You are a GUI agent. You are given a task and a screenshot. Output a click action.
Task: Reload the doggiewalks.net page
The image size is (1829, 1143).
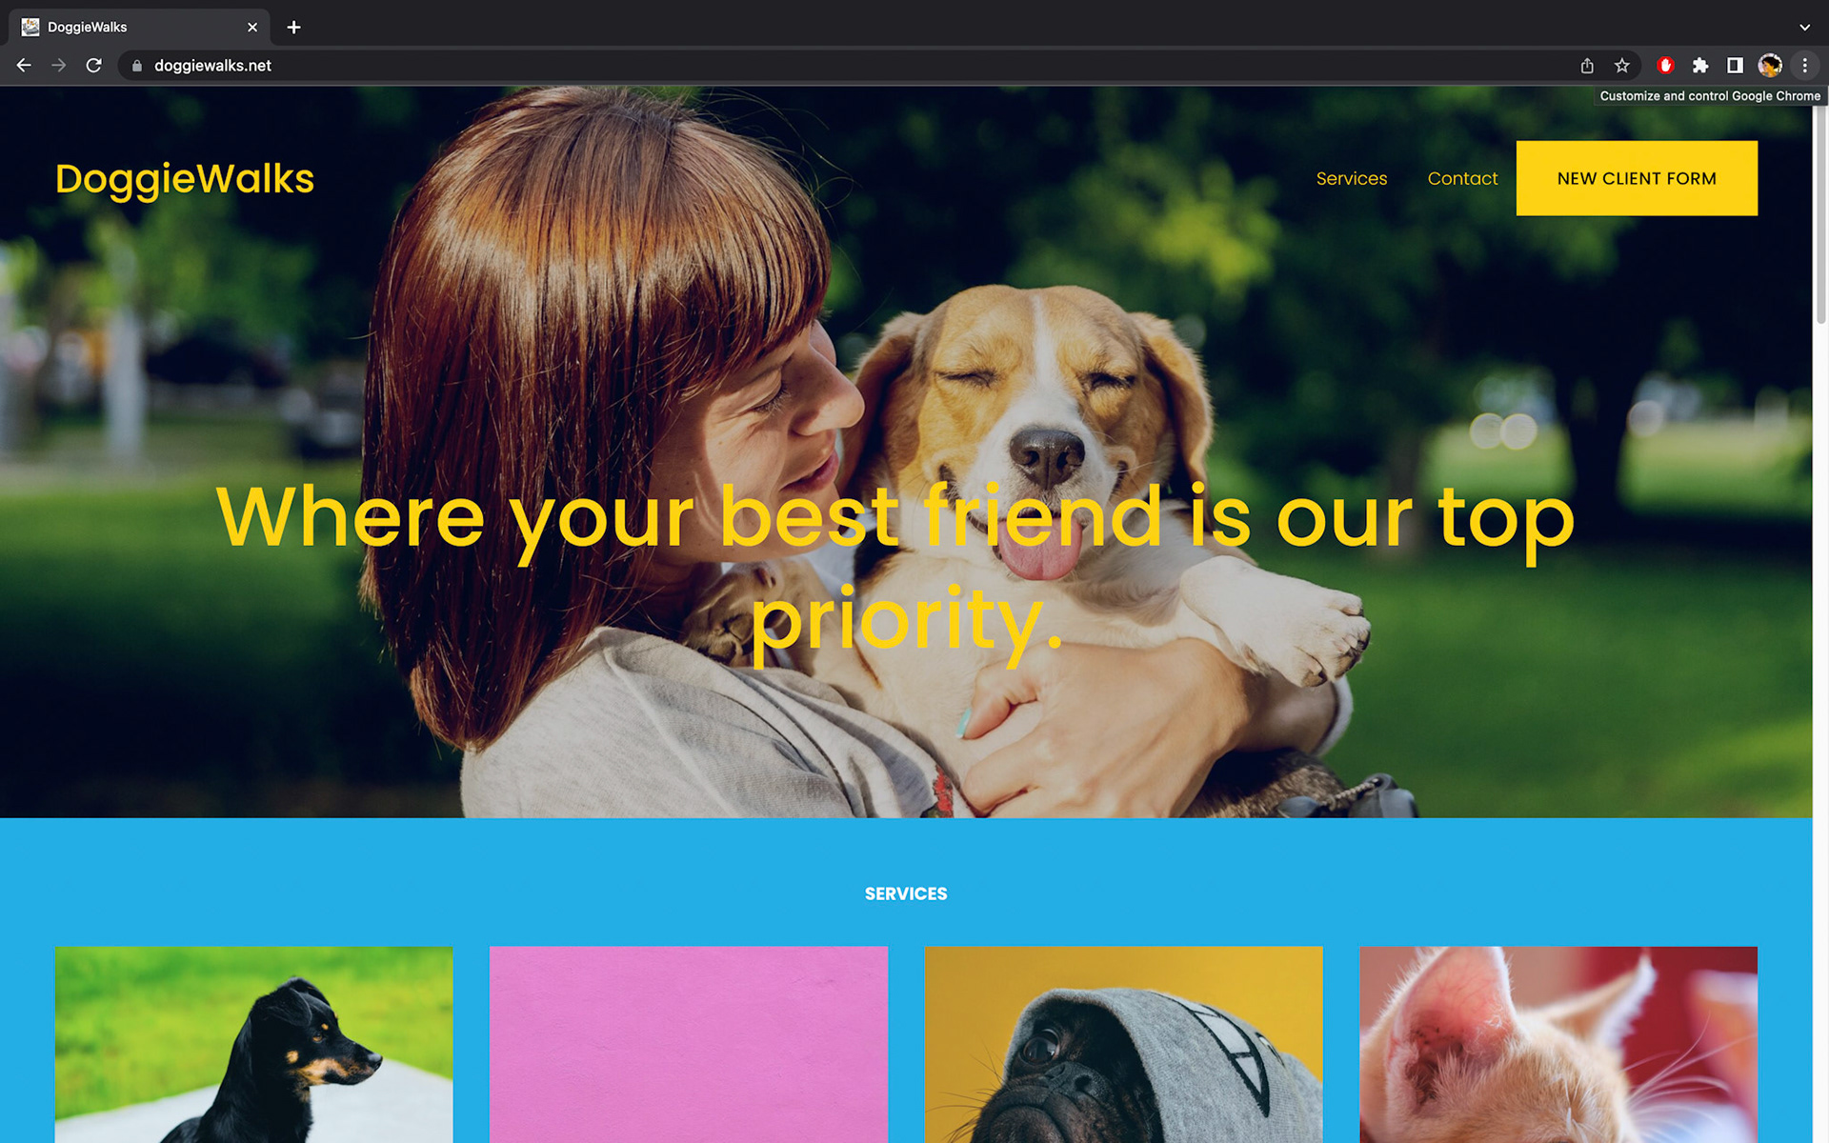93,66
